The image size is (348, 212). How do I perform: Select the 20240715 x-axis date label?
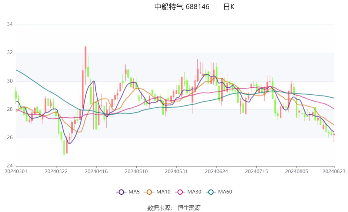(x=256, y=171)
